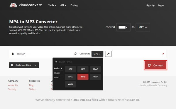Click the red Convert button
Image resolution: width=176 pixels, height=109 pixels.
pos(155,65)
